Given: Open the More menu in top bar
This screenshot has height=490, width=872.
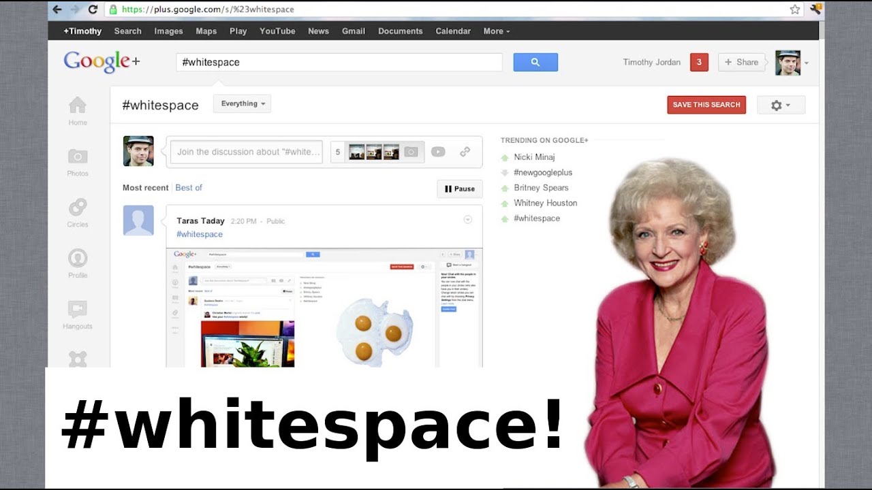Looking at the screenshot, I should 496,31.
